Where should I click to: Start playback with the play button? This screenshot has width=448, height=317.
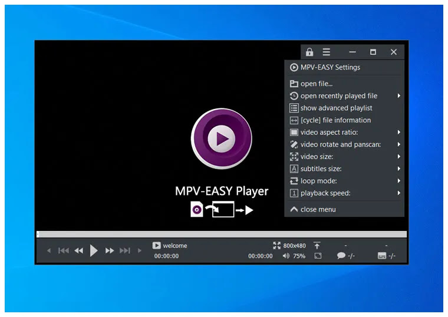coord(93,251)
